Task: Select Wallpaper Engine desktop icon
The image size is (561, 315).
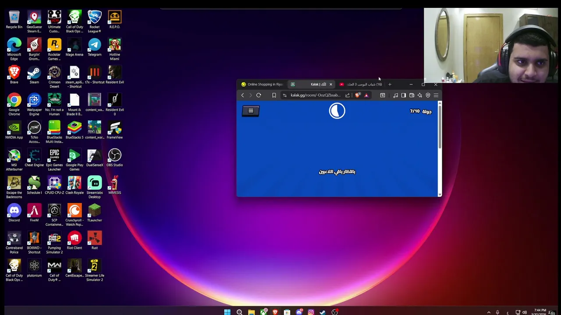Action: tap(34, 105)
